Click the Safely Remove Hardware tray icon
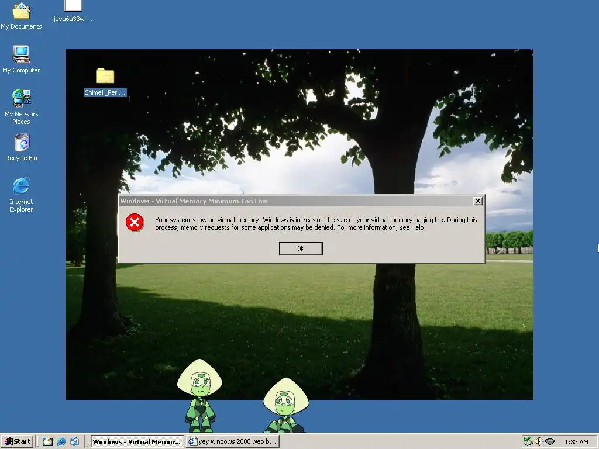Image resolution: width=599 pixels, height=449 pixels. coord(528,441)
